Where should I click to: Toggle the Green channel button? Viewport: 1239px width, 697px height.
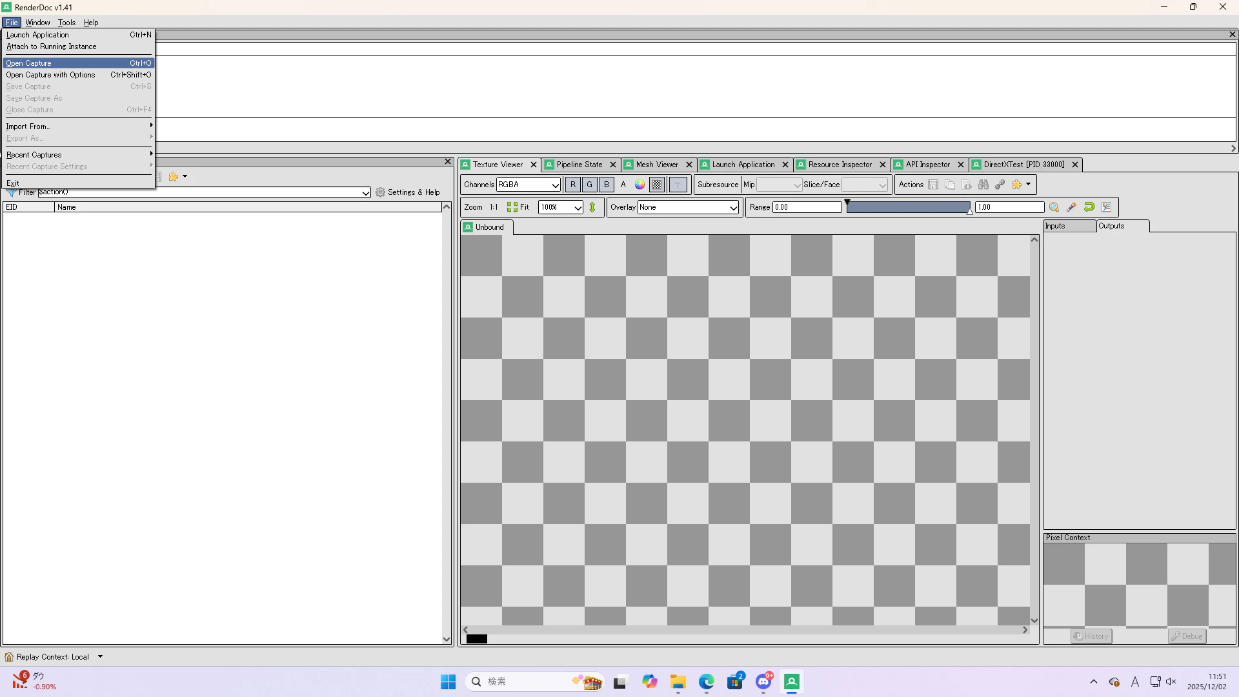tap(589, 185)
